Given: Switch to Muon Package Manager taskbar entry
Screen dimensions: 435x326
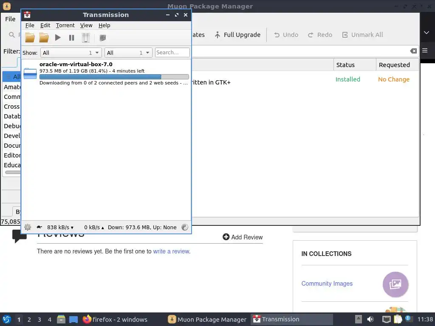Looking at the screenshot, I should tap(207, 319).
